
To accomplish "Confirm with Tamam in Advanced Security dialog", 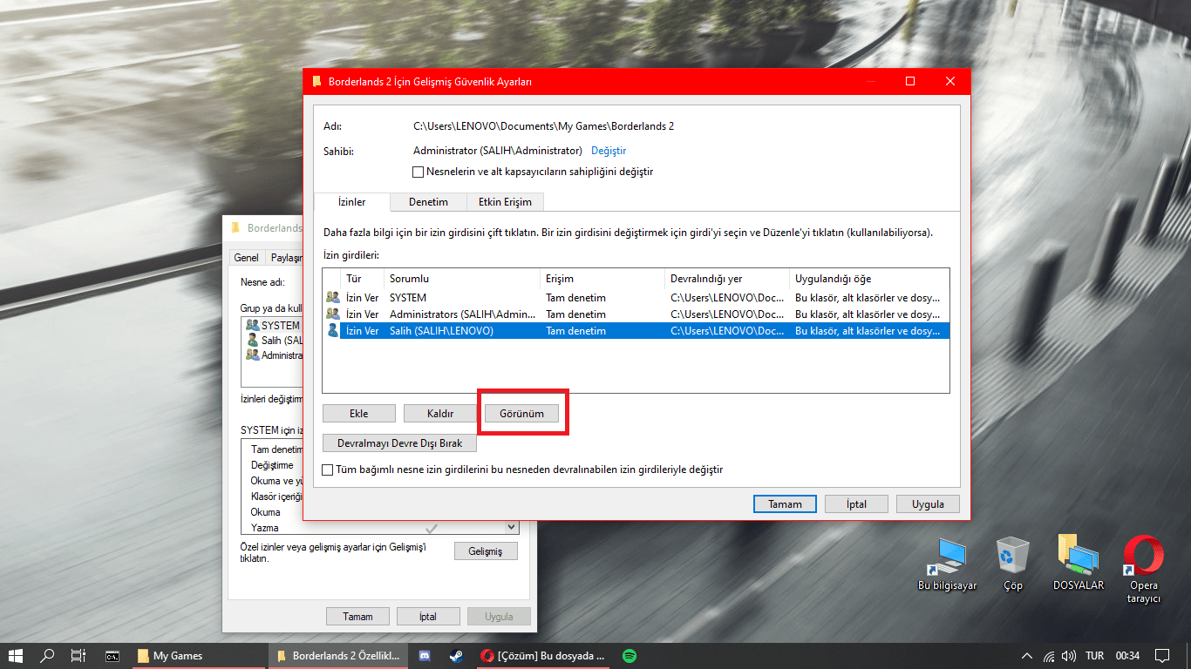I will pos(785,504).
